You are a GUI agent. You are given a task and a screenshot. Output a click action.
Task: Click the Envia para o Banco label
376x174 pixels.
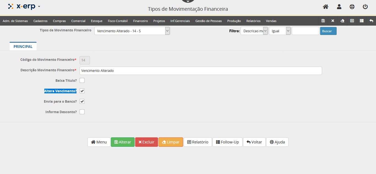60,101
